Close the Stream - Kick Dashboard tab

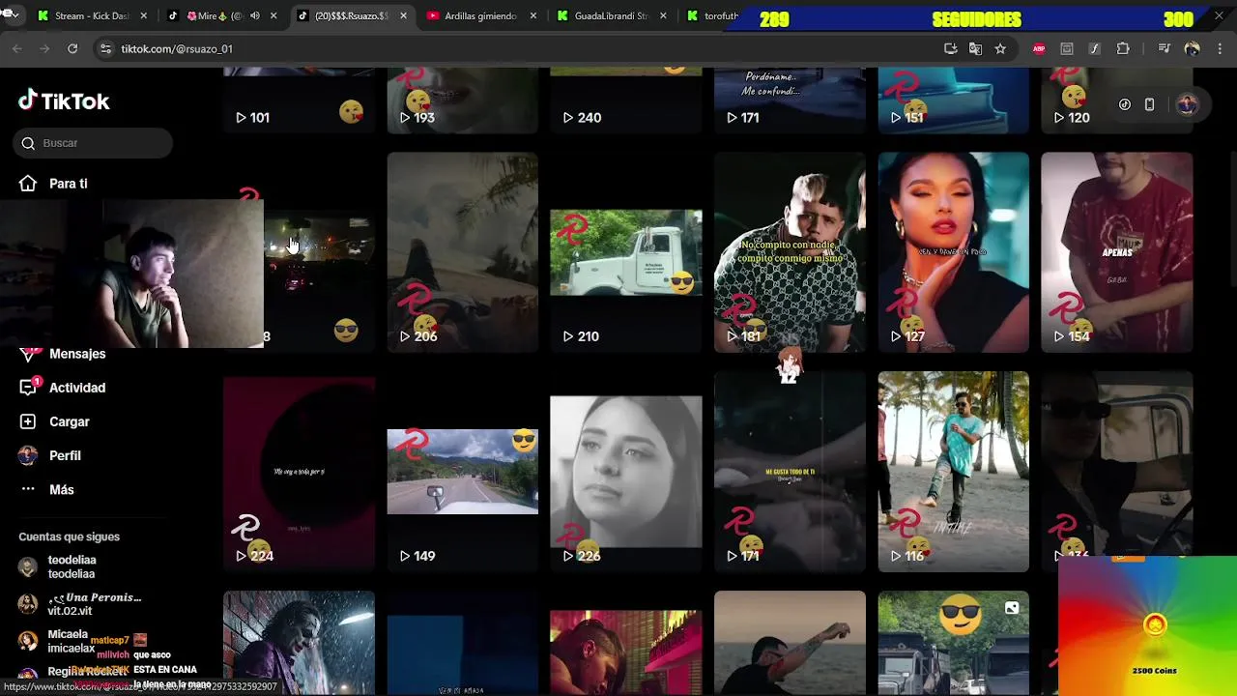(x=144, y=15)
